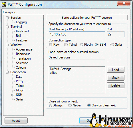The height and width of the screenshot is (128, 133).
Task: Open the Proxy settings category
Action: click(20, 81)
